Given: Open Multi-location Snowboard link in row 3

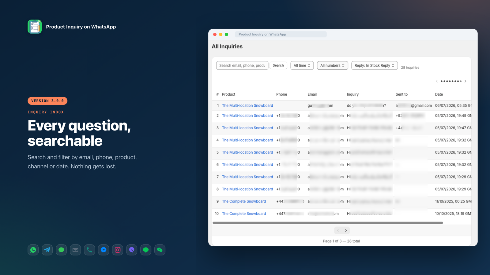Looking at the screenshot, I should click(x=247, y=128).
